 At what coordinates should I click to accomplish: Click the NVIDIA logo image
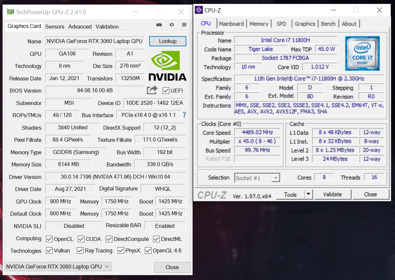click(168, 66)
